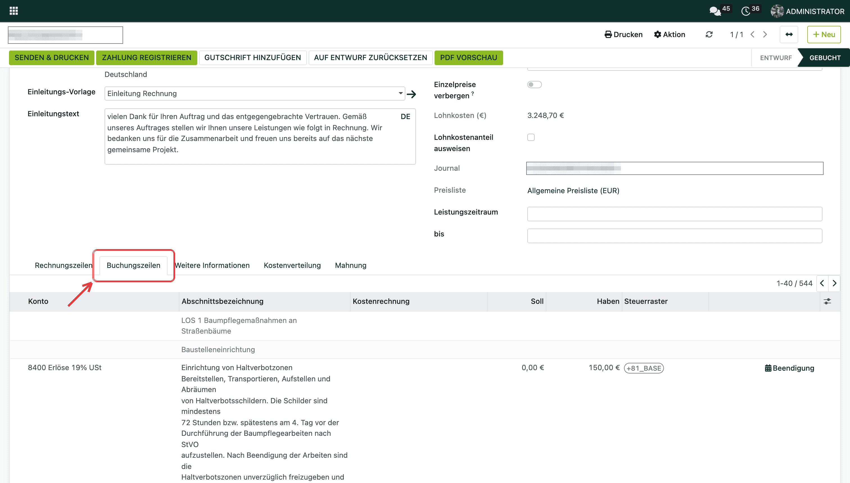Click the double-arrow expand width button
This screenshot has width=850, height=483.
789,35
